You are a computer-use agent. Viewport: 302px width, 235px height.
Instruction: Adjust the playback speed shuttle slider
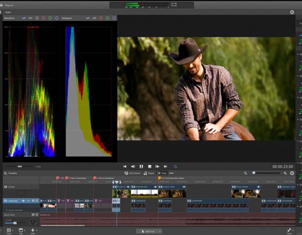pos(20,167)
